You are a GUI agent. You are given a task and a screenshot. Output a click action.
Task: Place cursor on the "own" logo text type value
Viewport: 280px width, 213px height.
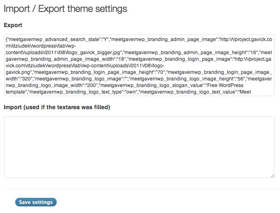131,92
